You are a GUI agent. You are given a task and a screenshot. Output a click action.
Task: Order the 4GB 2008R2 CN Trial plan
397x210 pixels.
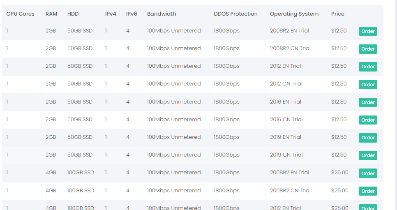click(x=368, y=191)
